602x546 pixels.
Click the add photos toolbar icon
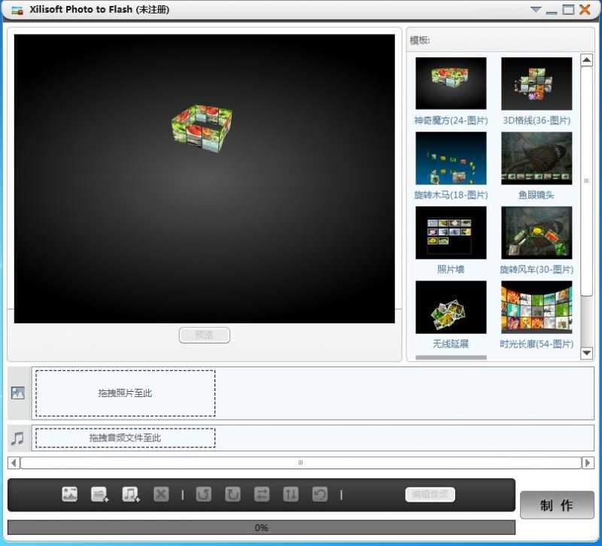[x=70, y=494]
